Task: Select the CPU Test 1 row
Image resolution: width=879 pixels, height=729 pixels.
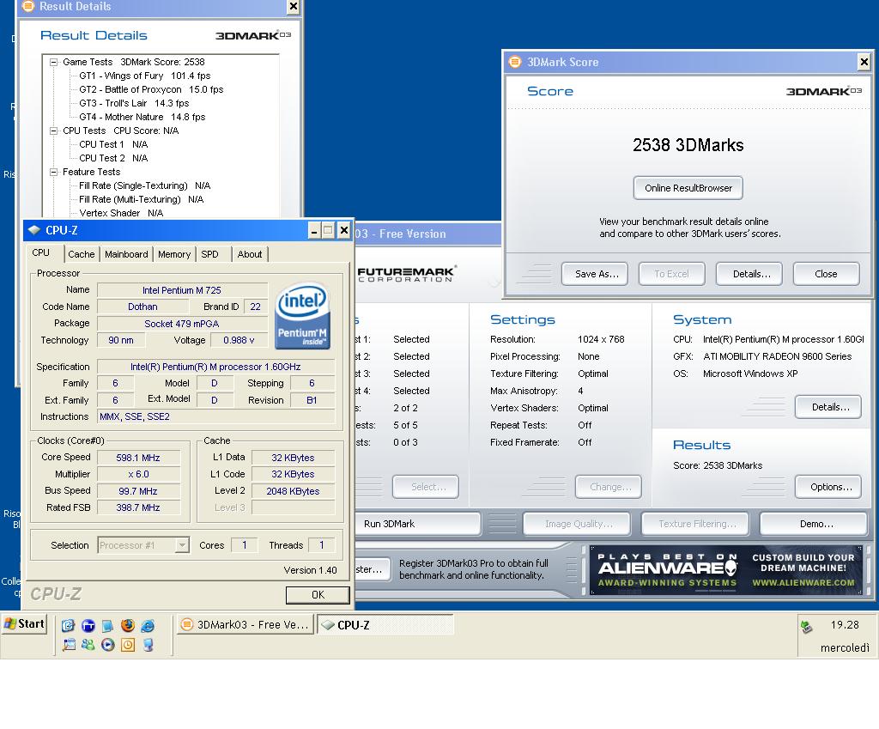Action: pyautogui.click(x=113, y=144)
